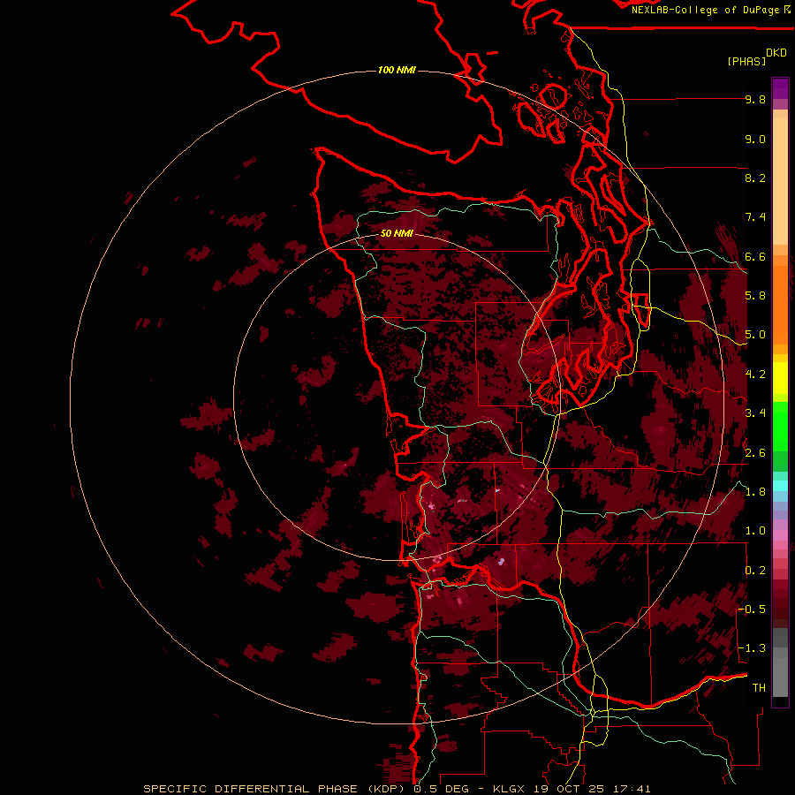
Task: Click the 9.0 value on the scale
Action: pyautogui.click(x=755, y=139)
